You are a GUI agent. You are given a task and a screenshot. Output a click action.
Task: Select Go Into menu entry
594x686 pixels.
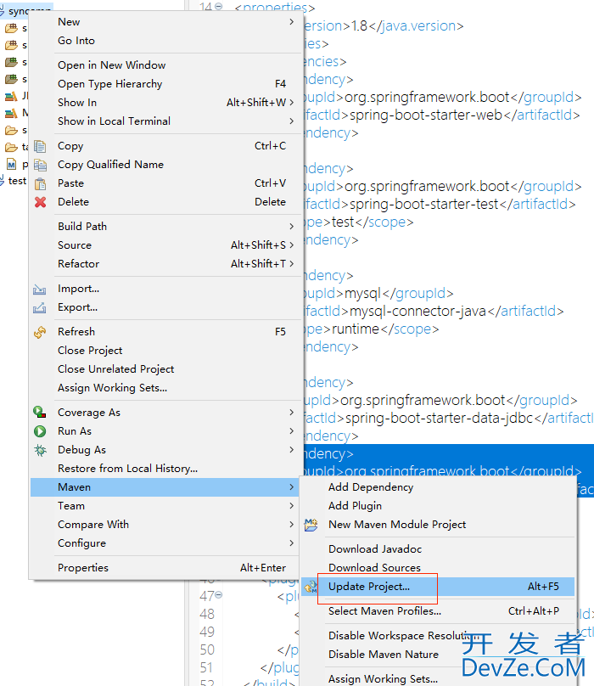coord(165,41)
